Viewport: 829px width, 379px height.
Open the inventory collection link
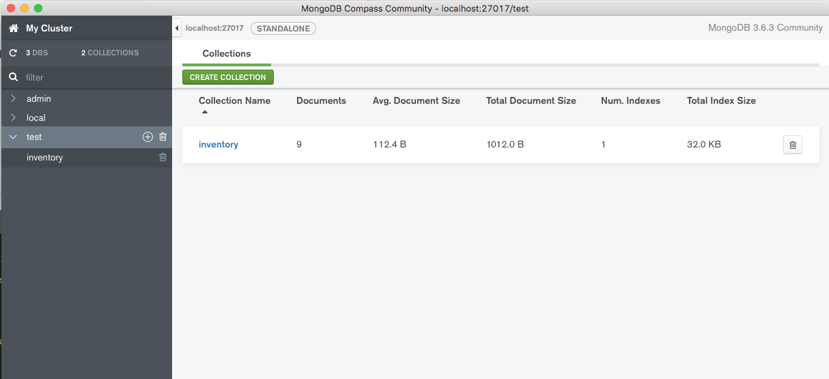(219, 144)
